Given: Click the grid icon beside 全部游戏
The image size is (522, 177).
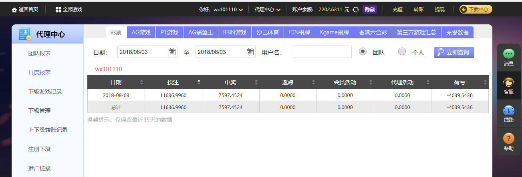Looking at the screenshot, I should [58, 10].
